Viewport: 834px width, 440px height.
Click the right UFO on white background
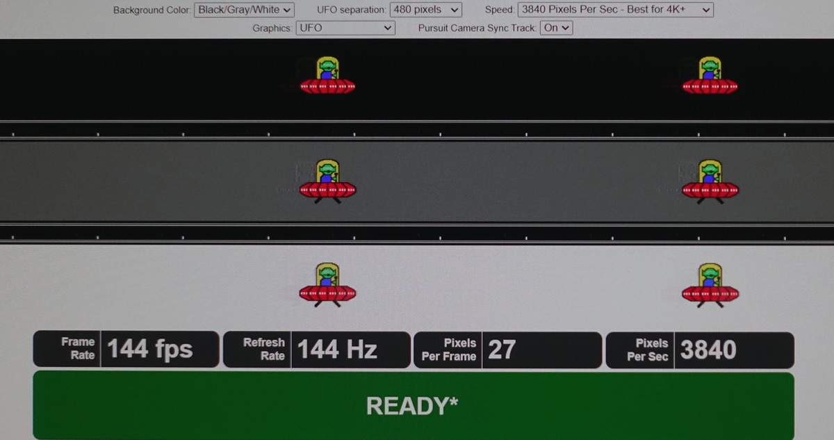[x=710, y=285]
